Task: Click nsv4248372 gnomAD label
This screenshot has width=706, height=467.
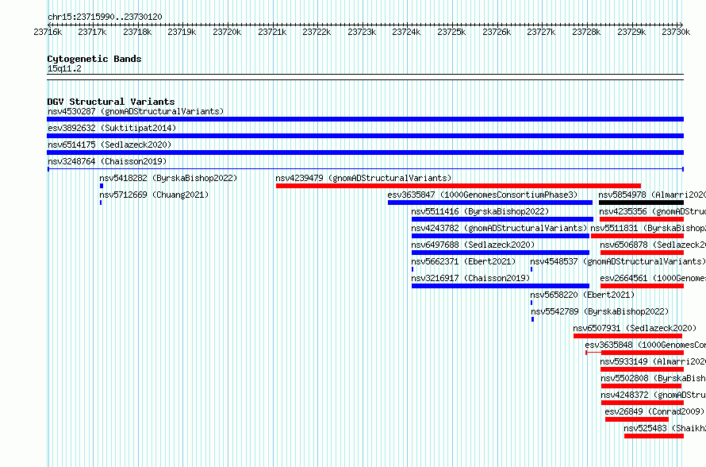Action: pyautogui.click(x=654, y=395)
